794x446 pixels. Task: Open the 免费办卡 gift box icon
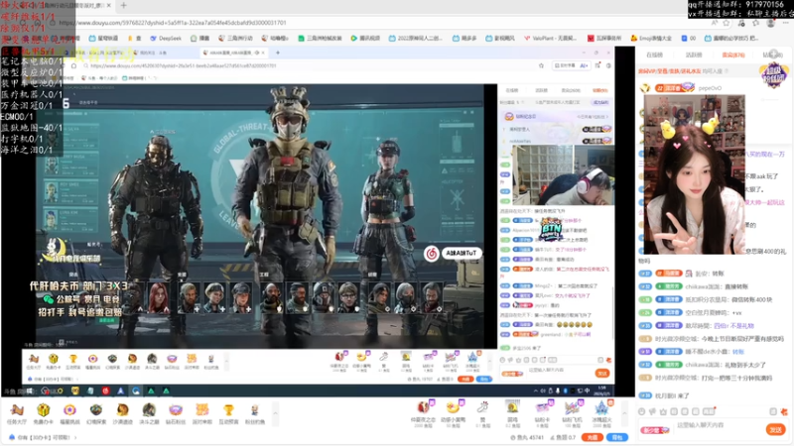pyautogui.click(x=44, y=413)
